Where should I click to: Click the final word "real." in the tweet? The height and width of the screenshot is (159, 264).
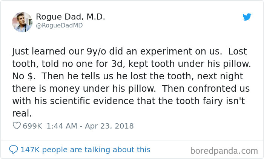coord(21,114)
